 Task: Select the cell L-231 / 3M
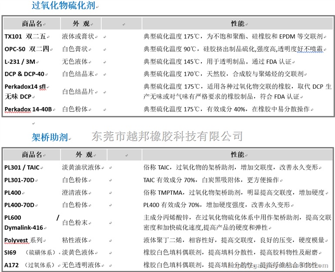pyautogui.click(x=20, y=61)
